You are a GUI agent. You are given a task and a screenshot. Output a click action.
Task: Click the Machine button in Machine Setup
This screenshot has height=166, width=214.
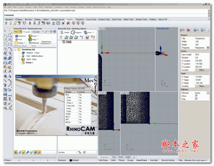tap(20, 36)
